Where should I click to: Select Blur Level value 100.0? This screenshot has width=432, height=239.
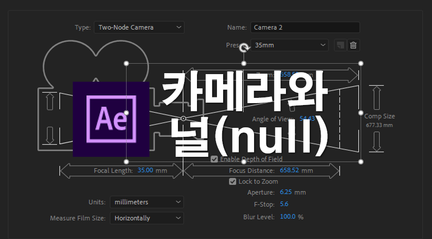pos(288,217)
